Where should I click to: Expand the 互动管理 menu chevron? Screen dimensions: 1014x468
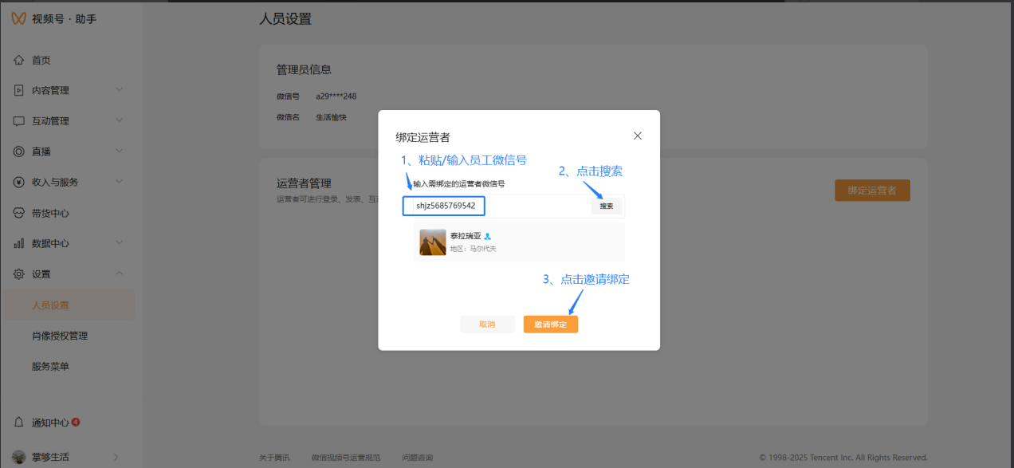(x=120, y=120)
